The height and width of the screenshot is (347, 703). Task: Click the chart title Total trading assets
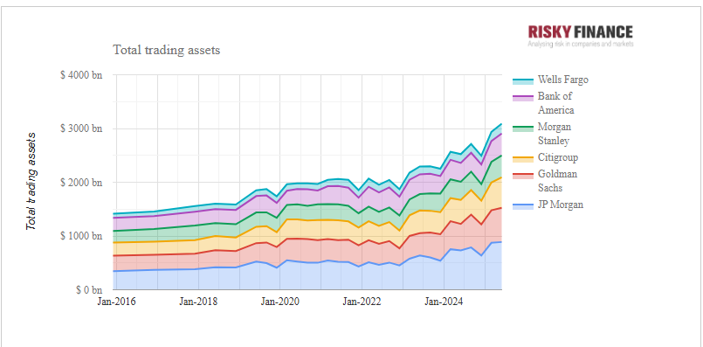[166, 50]
